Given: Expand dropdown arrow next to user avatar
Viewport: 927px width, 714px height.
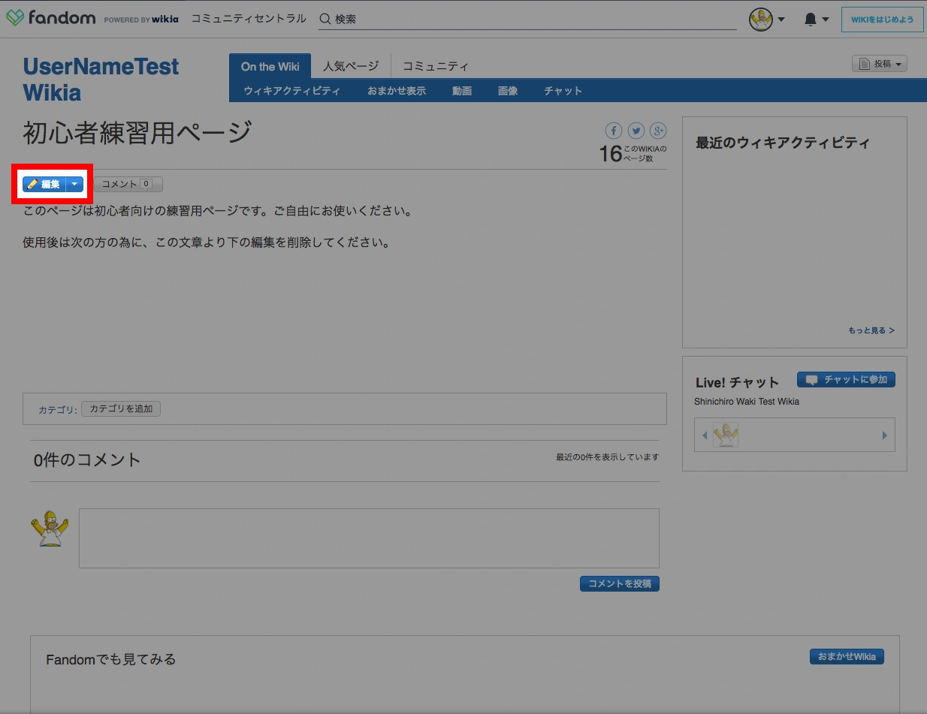Looking at the screenshot, I should coord(781,20).
